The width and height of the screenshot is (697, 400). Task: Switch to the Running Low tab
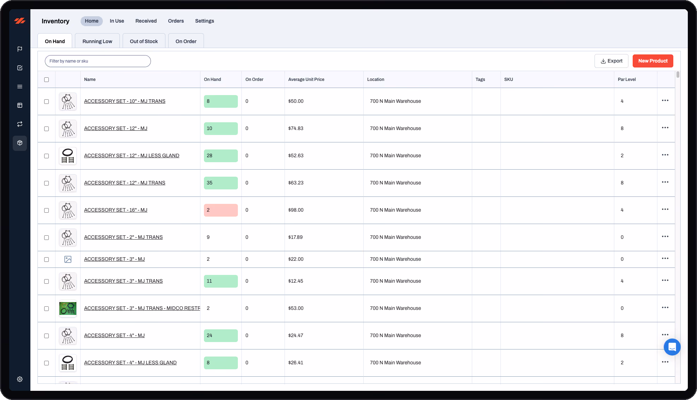click(x=97, y=41)
